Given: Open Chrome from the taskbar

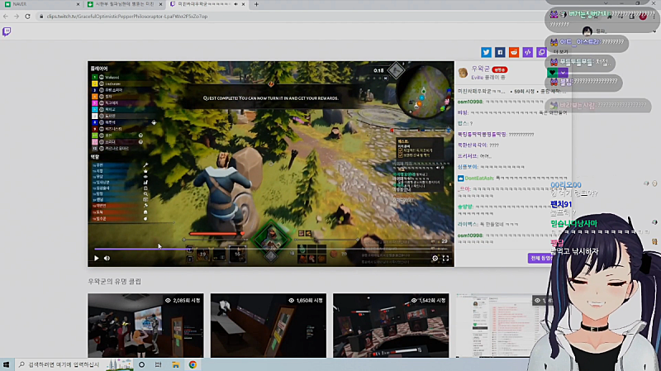Looking at the screenshot, I should (193, 364).
